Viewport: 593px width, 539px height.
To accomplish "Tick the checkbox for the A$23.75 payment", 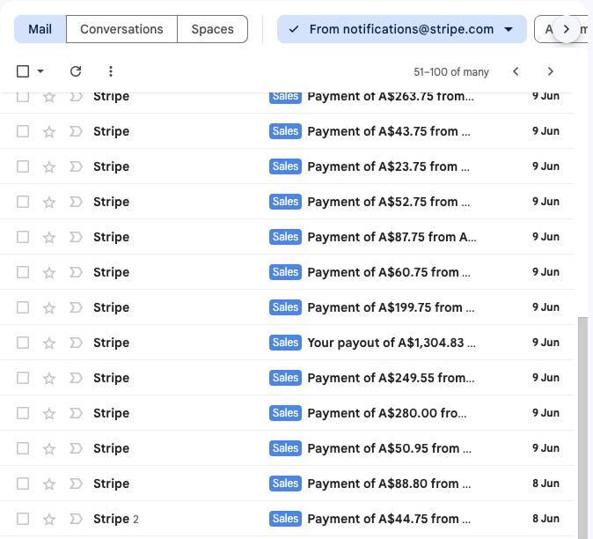I will click(23, 166).
